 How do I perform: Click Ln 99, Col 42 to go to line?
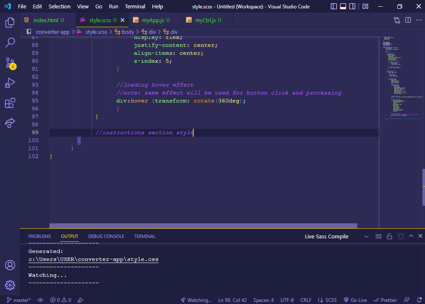click(232, 300)
